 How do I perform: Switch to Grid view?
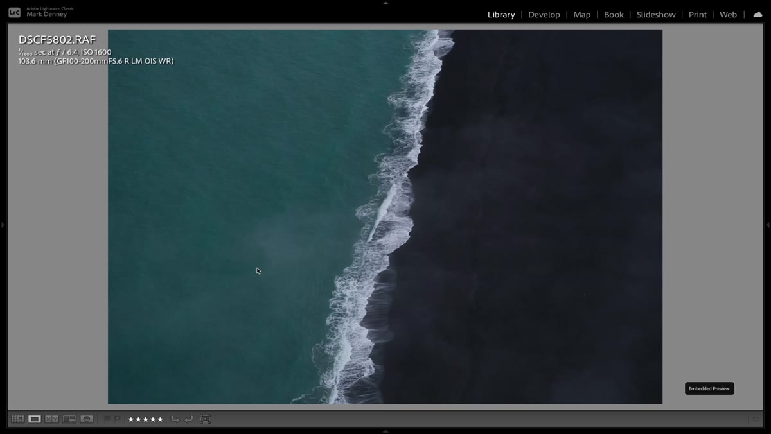coord(17,419)
